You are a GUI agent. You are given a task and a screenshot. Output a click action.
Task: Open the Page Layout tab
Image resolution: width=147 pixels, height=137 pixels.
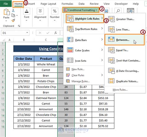tap(48, 4)
